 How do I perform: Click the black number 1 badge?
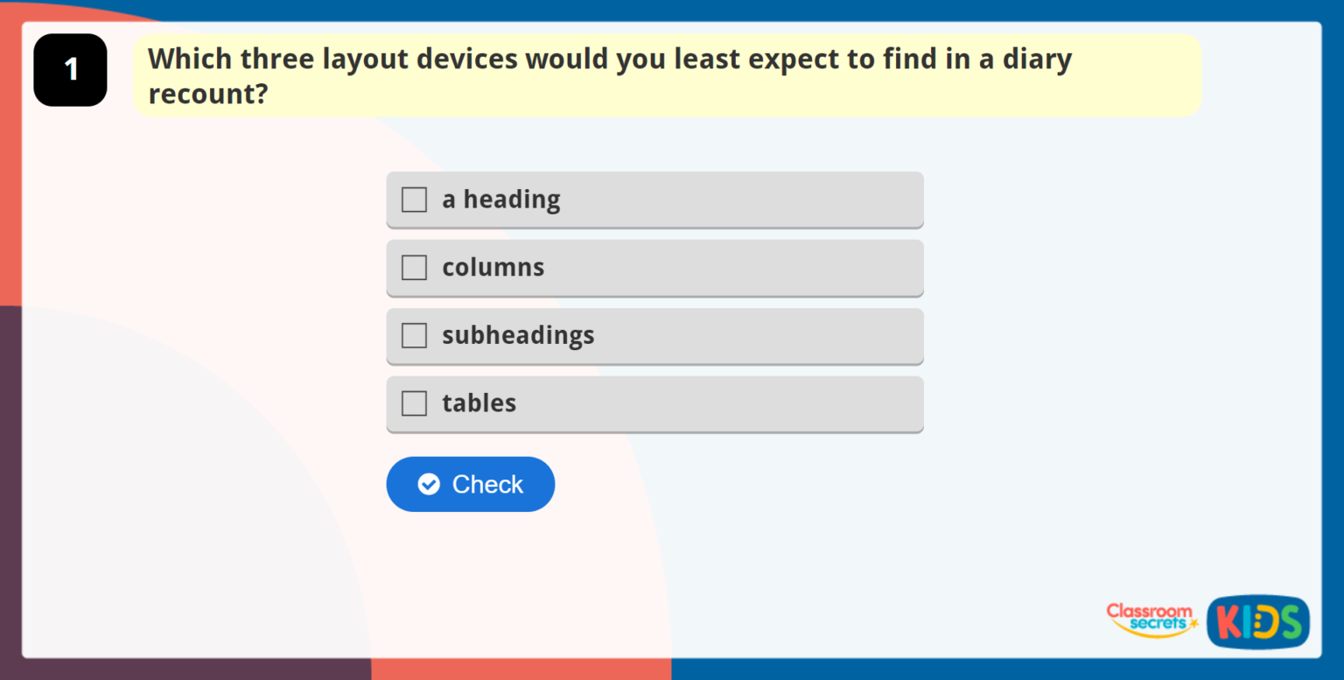click(x=70, y=69)
